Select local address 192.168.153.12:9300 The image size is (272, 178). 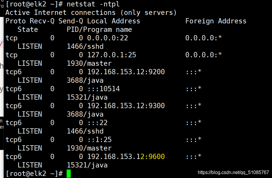coord(126,106)
